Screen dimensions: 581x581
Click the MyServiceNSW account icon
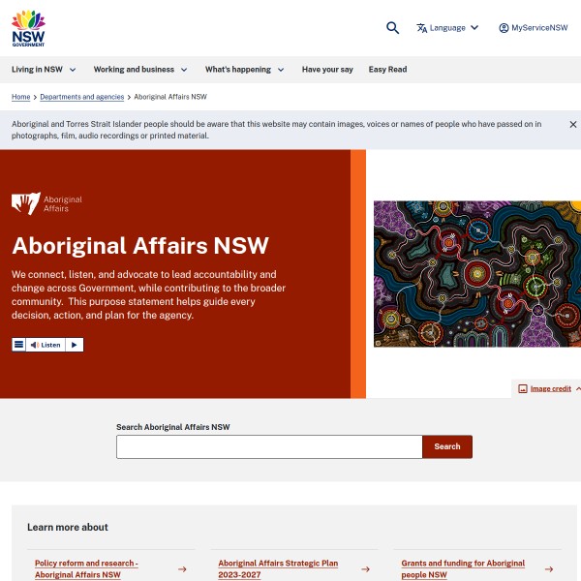pos(504,28)
